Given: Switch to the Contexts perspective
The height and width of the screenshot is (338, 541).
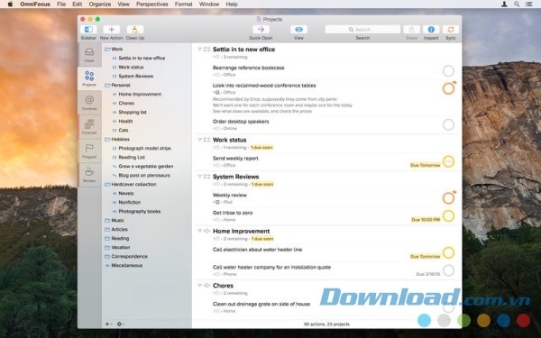Looking at the screenshot, I should 89,103.
